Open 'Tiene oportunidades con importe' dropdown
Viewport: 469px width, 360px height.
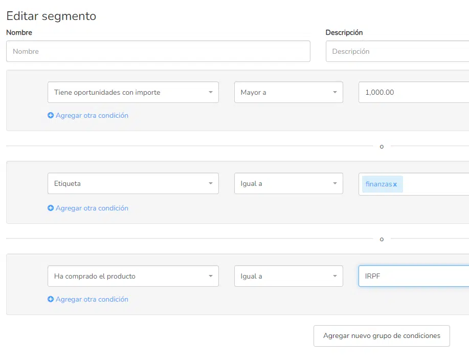tap(133, 92)
